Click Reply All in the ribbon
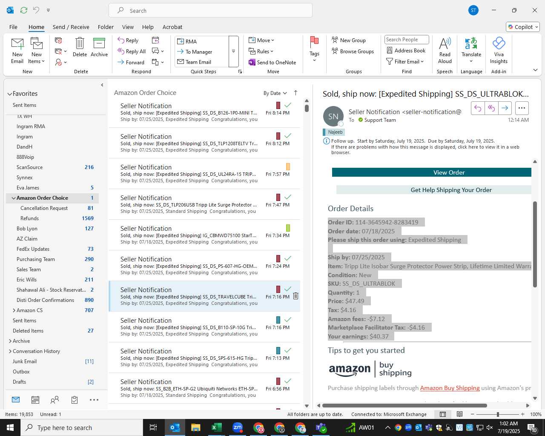545x436 pixels. pyautogui.click(x=132, y=51)
